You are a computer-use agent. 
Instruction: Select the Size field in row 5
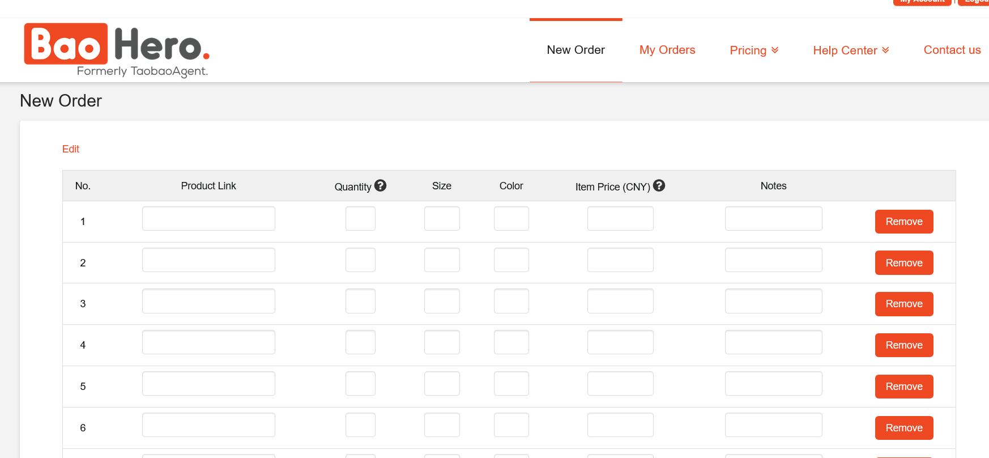[x=442, y=384]
